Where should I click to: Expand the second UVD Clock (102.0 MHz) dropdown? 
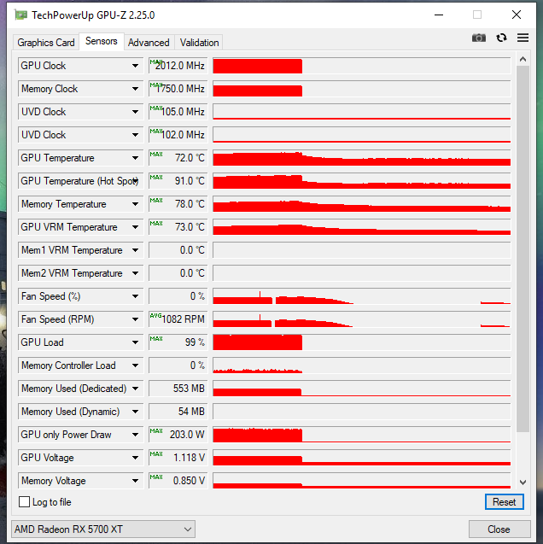[135, 135]
